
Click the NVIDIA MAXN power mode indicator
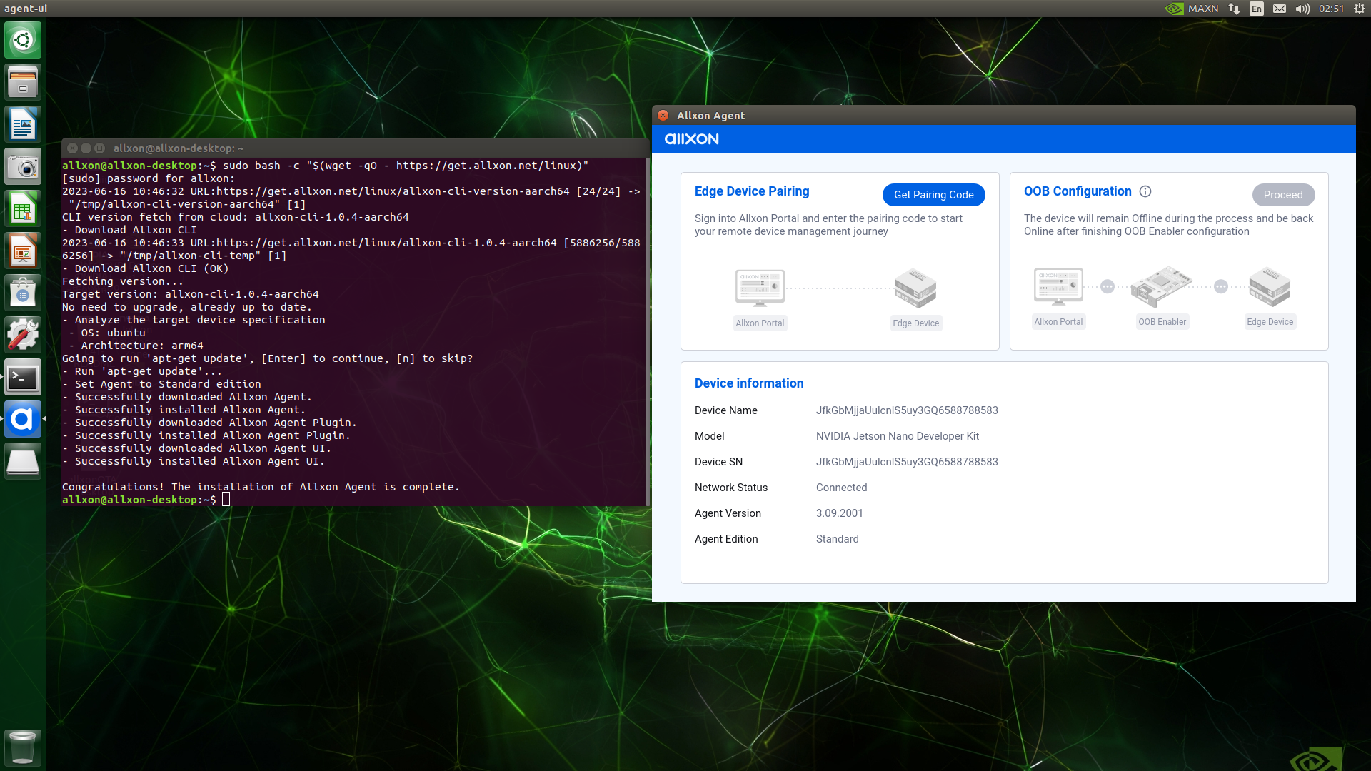[x=1192, y=9]
